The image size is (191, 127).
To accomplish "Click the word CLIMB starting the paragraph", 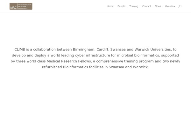I will [20, 50].
